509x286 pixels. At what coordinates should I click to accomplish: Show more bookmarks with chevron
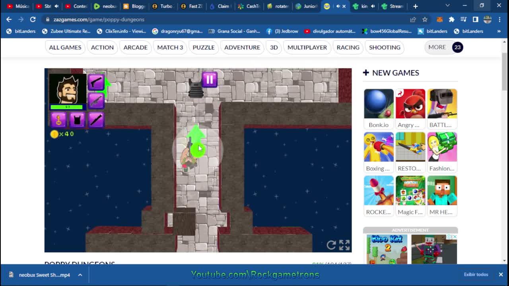point(499,31)
